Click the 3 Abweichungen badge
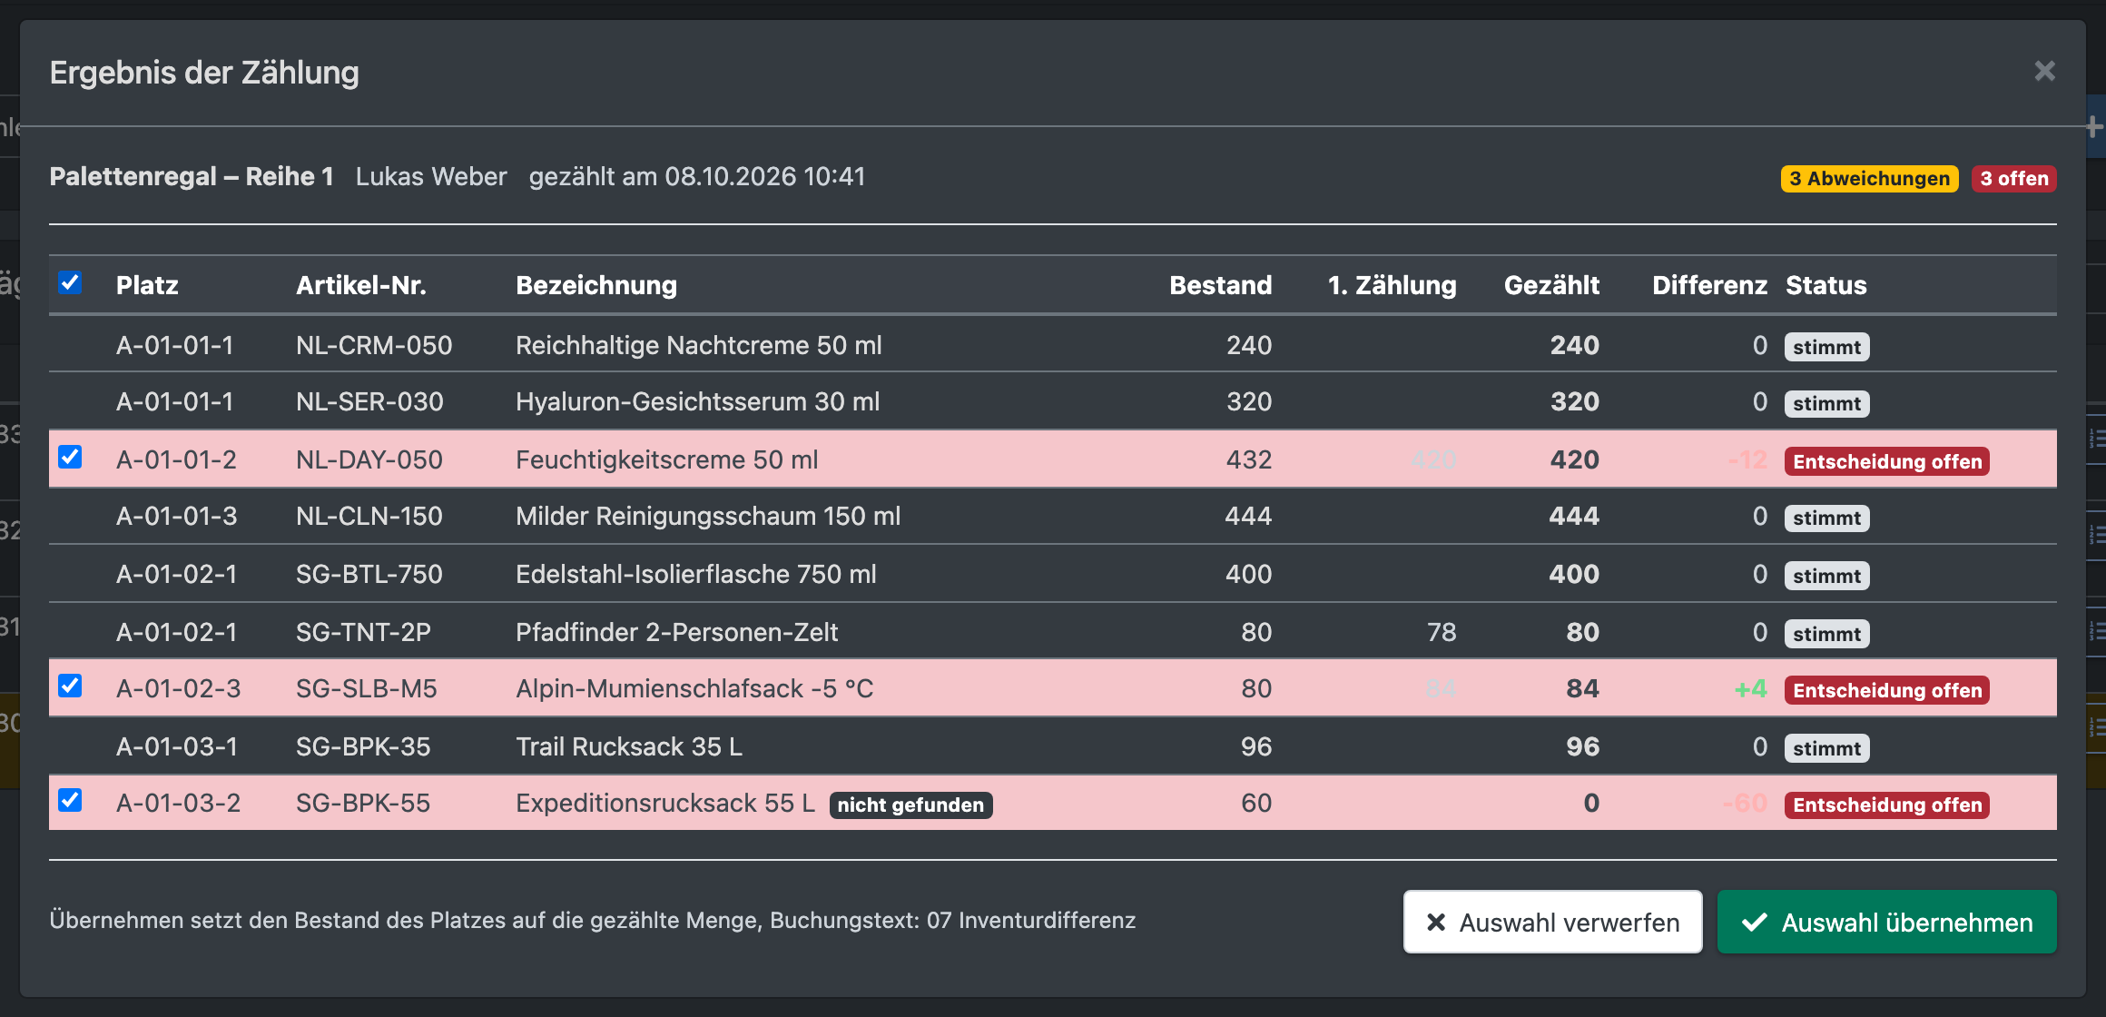2106x1017 pixels. point(1869,179)
